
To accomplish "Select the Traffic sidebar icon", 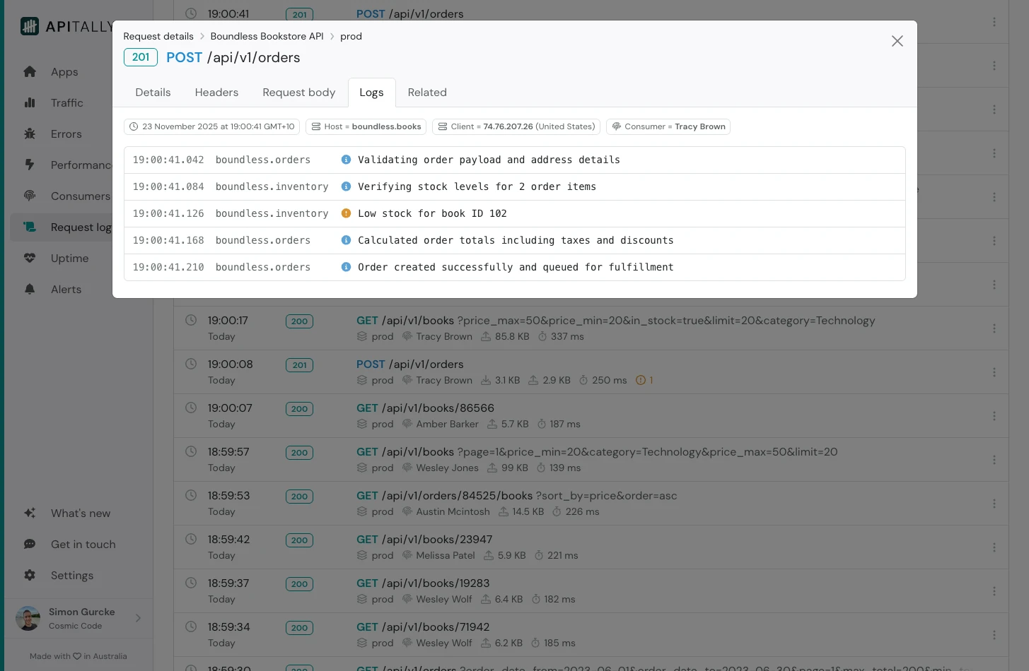I will pos(30,102).
